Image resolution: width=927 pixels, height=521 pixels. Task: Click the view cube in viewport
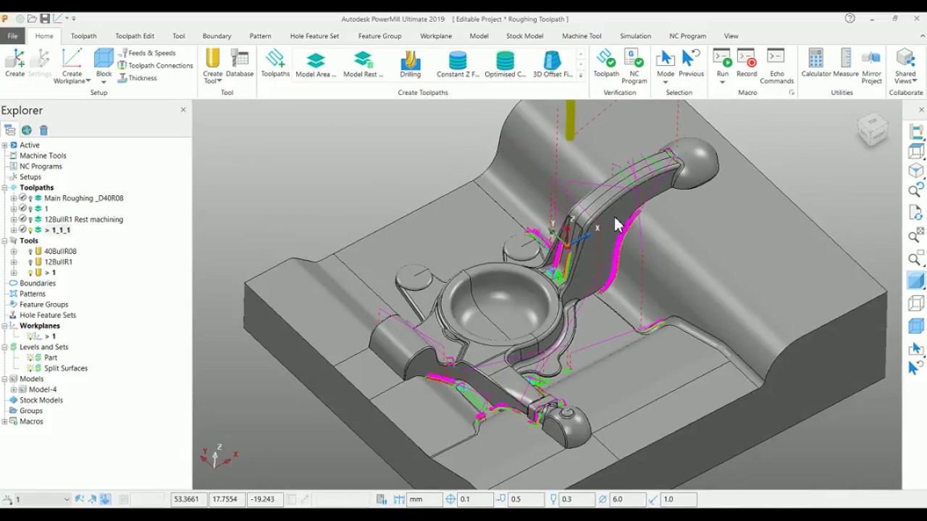pos(872,130)
